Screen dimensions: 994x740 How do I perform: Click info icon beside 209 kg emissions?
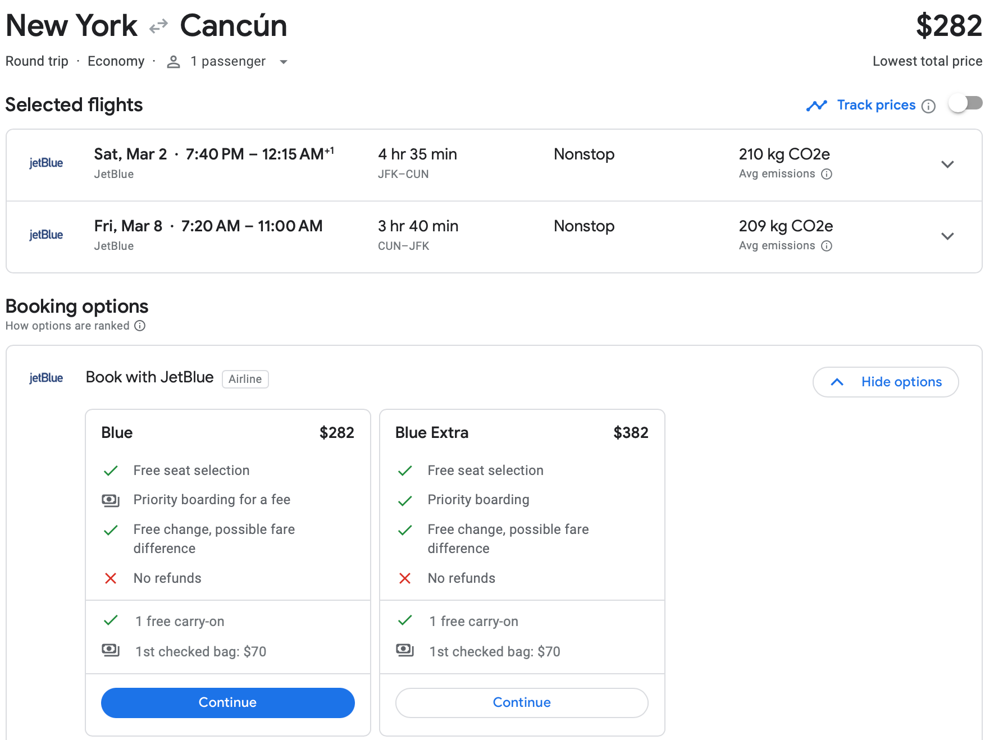tap(827, 246)
